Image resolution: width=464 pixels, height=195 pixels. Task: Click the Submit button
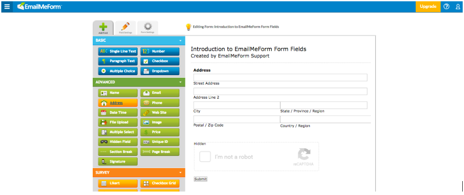click(x=201, y=179)
